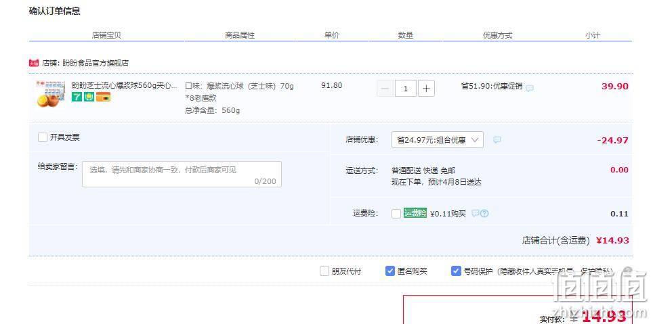Click the 商品属性 column header
This screenshot has width=653, height=324.
[x=240, y=35]
